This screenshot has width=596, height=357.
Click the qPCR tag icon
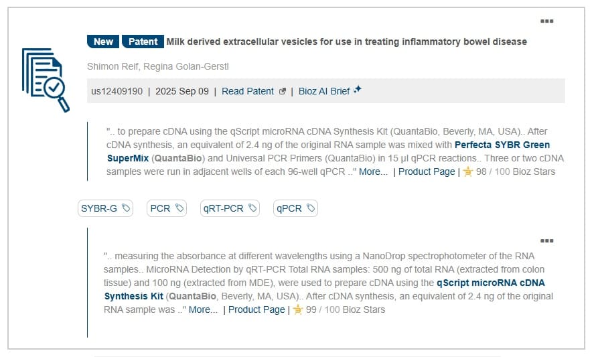311,208
